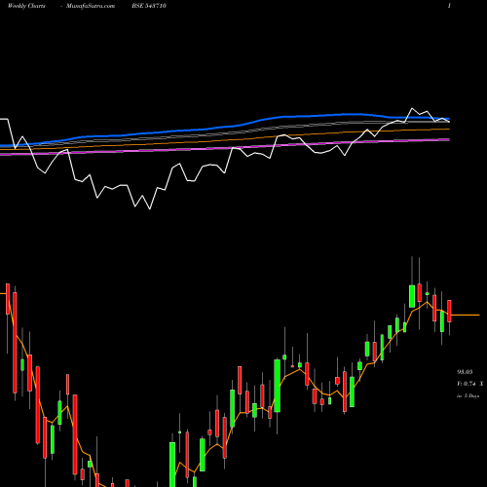Image resolution: width=487 pixels, height=487 pixels.
Task: Click the tallest green candlestick near 93 peak
Action: coord(412,296)
